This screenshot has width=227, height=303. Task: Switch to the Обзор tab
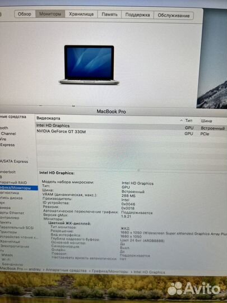point(25,14)
